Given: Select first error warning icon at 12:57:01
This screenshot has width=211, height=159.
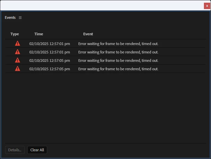Looking at the screenshot, I should [x=18, y=43].
